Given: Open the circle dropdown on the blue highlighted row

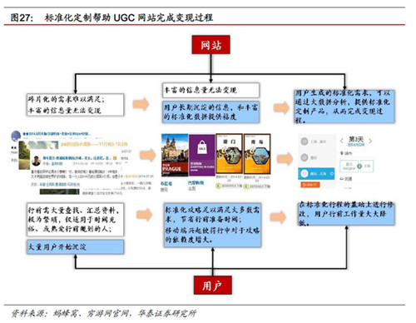Looking at the screenshot, I should point(331,174).
